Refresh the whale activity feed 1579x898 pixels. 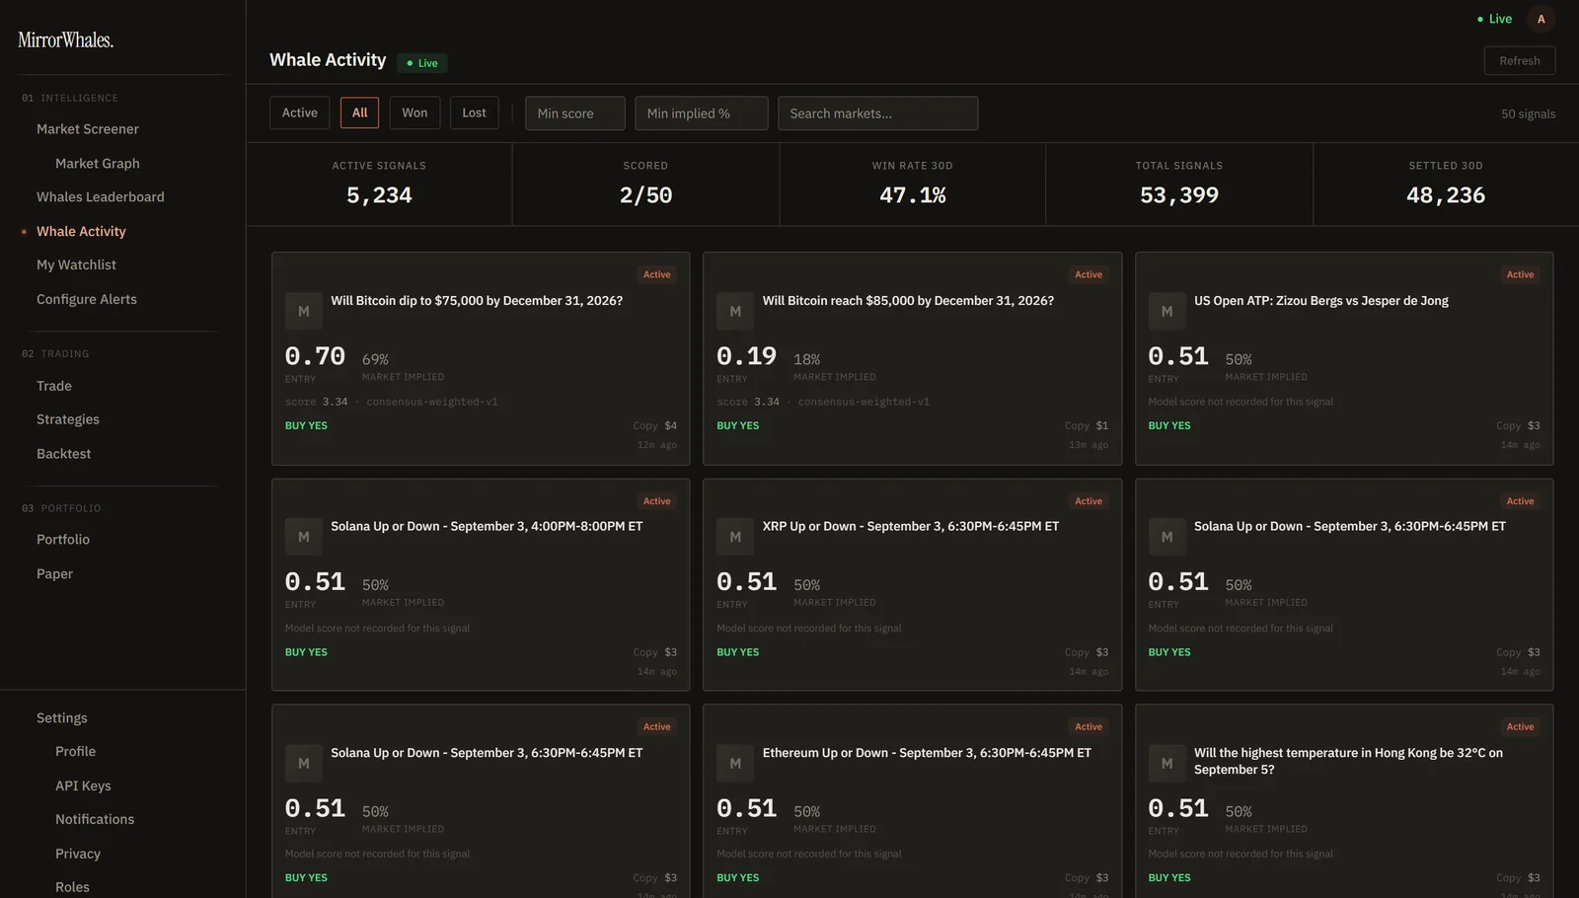tap(1519, 60)
